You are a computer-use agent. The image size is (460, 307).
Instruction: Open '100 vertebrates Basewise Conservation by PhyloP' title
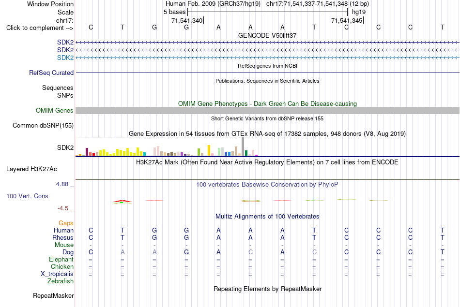[267, 185]
